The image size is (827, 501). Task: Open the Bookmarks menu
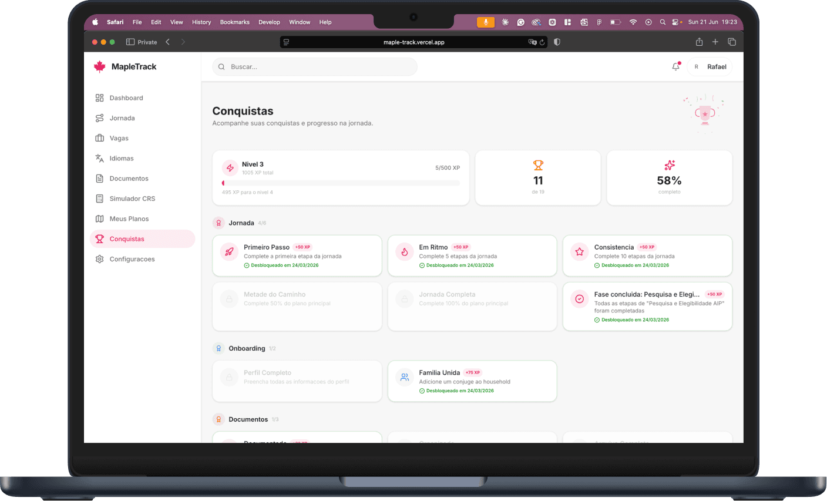click(235, 22)
